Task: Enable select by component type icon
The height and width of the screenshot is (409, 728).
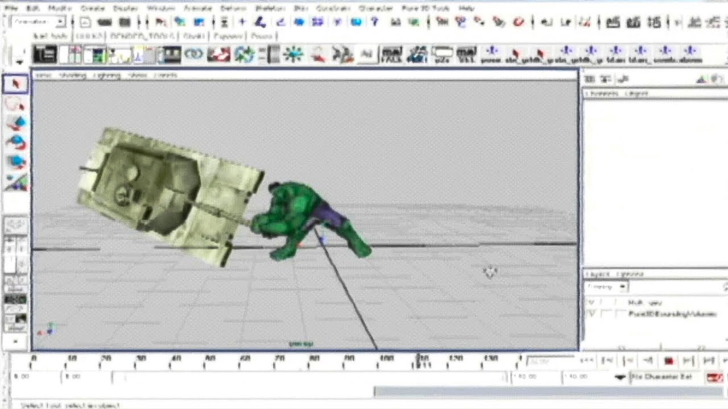Action: [x=199, y=22]
